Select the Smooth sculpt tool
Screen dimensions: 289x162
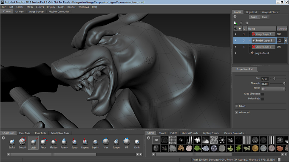coord(23,143)
